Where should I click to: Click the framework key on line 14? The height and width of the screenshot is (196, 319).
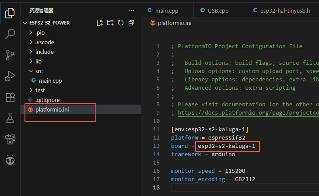tap(186, 154)
